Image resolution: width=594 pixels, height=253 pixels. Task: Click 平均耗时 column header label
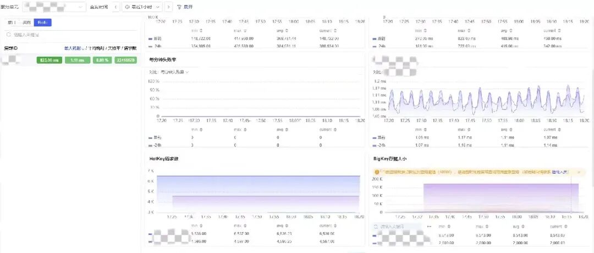(96, 48)
